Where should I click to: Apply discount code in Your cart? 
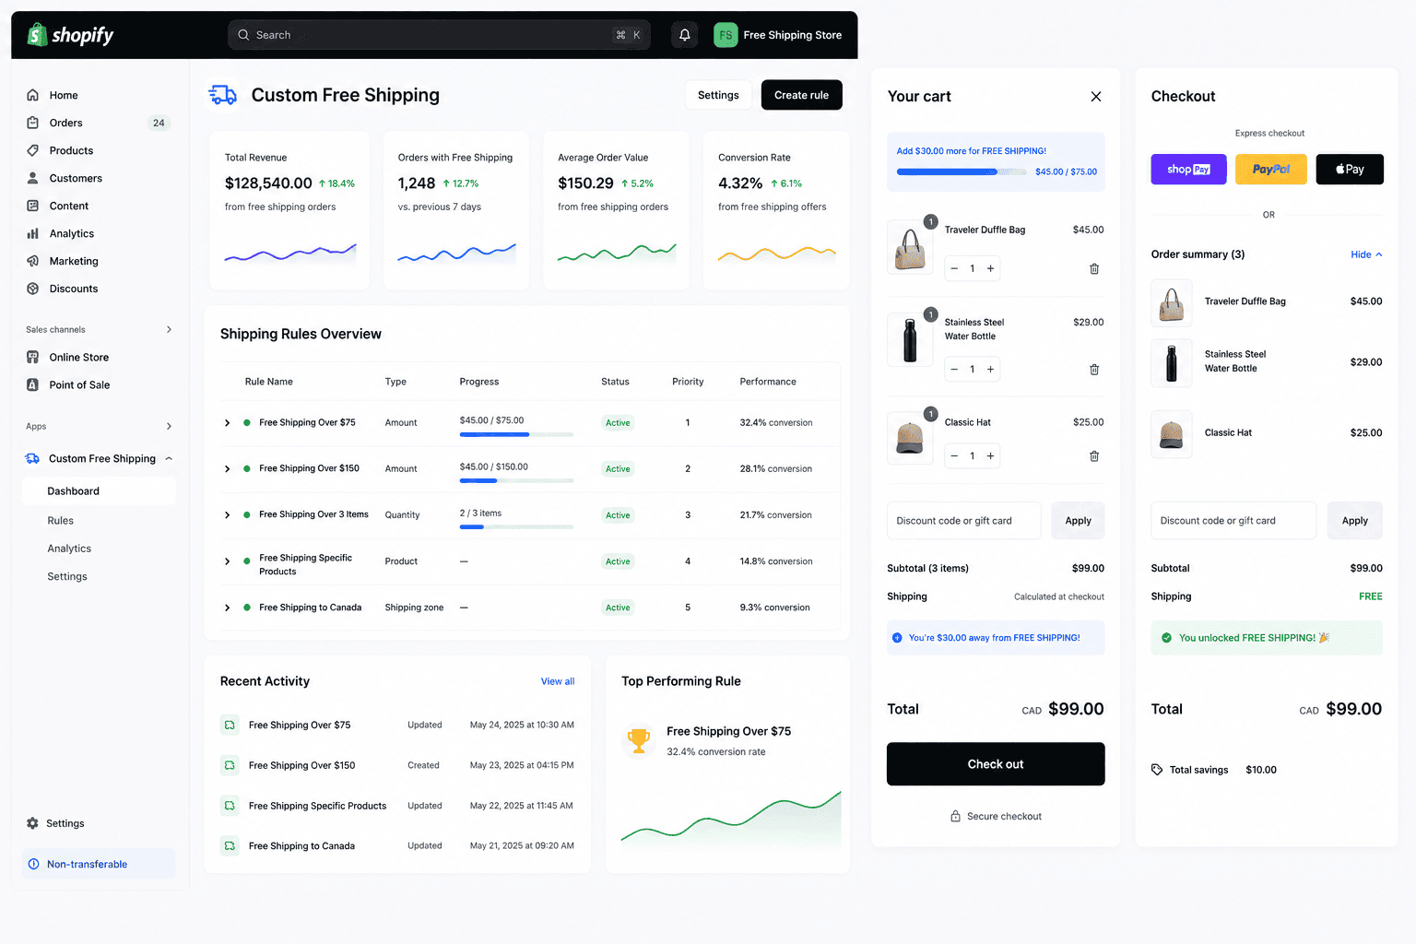pos(1078,521)
